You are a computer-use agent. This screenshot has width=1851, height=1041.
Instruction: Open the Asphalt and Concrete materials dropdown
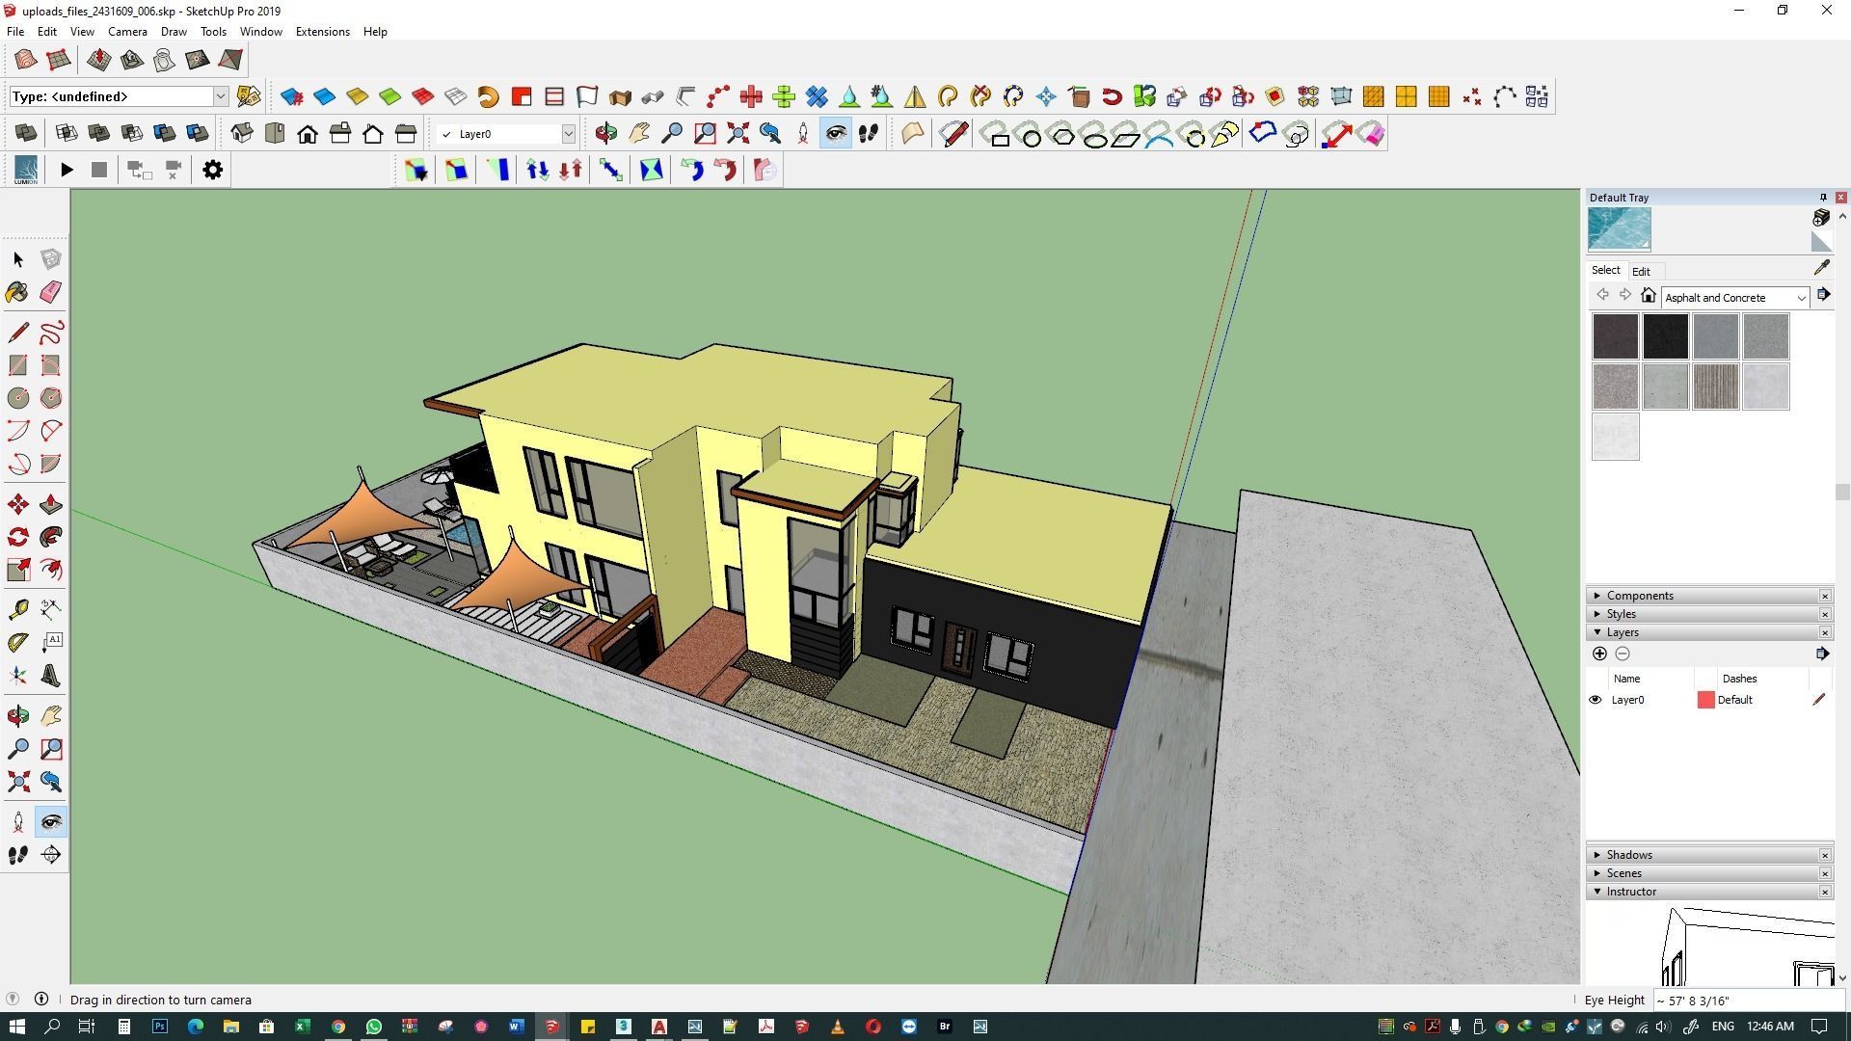pyautogui.click(x=1800, y=298)
